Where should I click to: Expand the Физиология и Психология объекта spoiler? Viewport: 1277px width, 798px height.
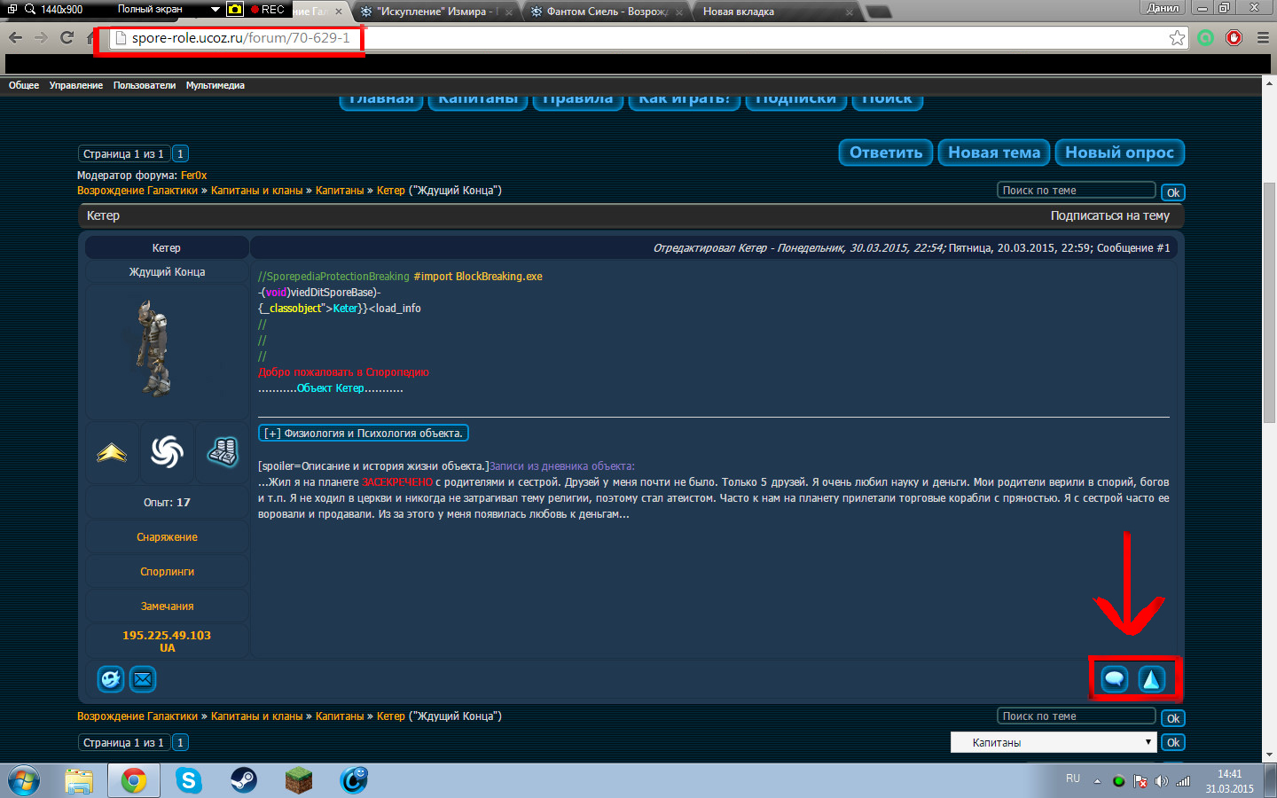tap(363, 433)
